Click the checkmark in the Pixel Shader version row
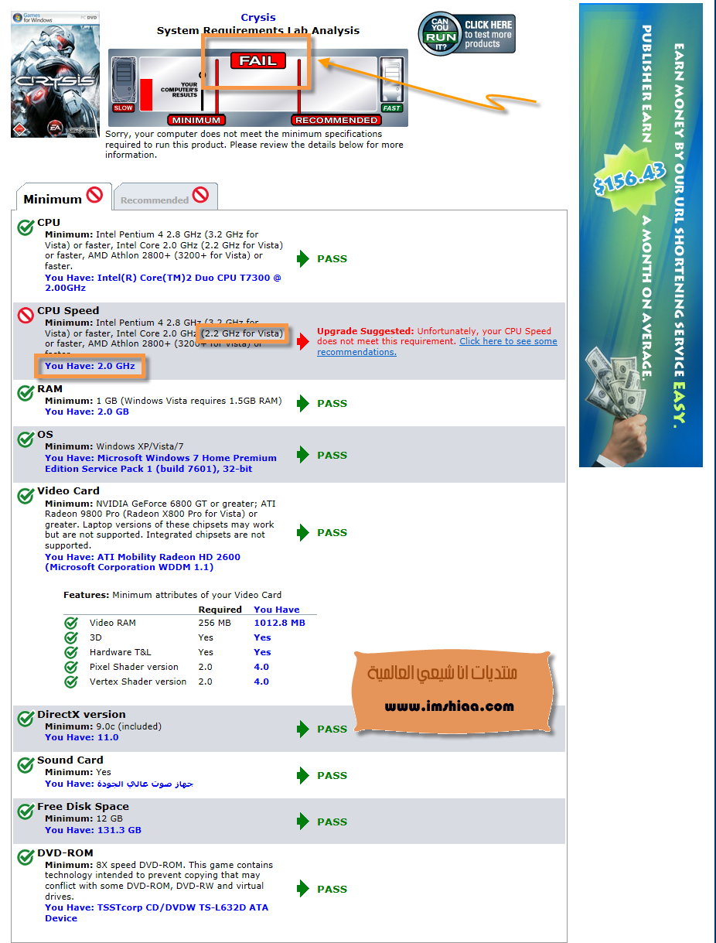The image size is (716, 943). (x=71, y=667)
